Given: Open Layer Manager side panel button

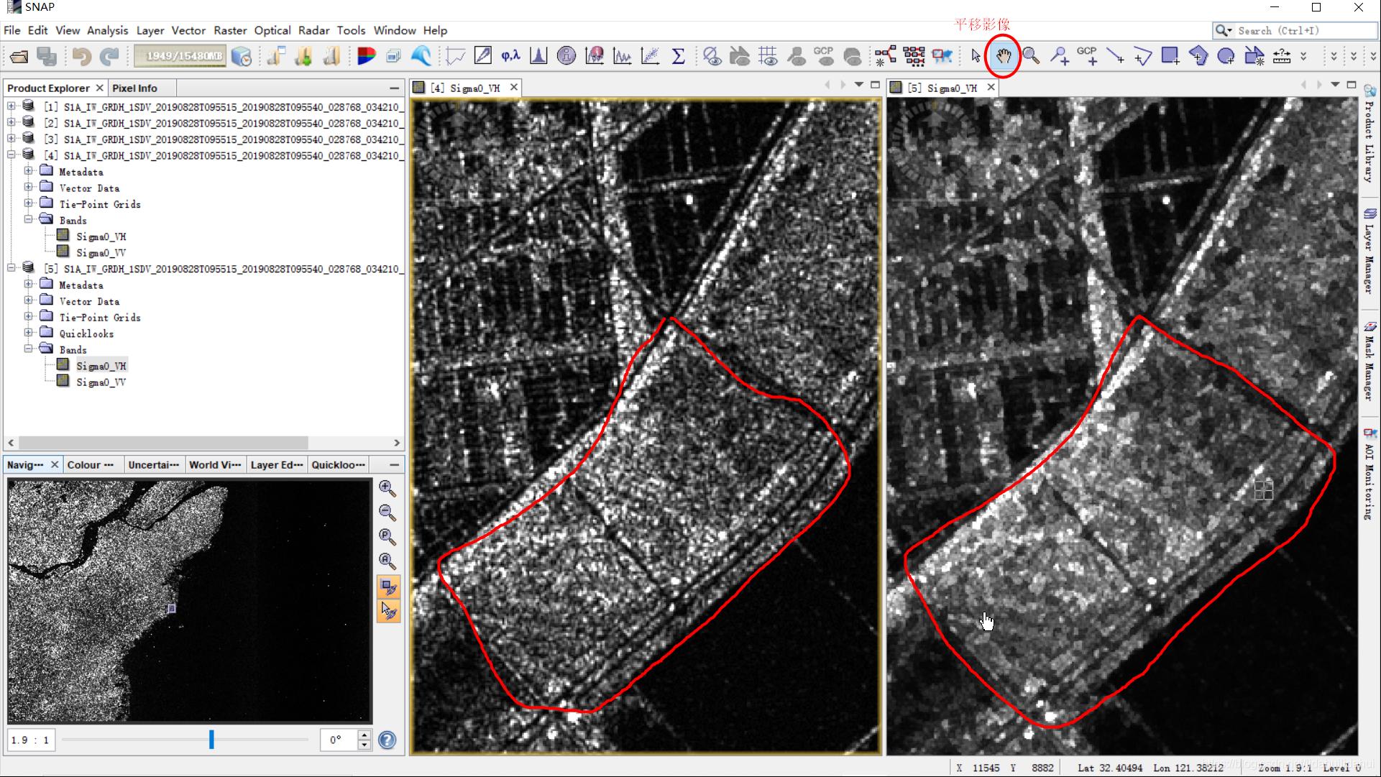Looking at the screenshot, I should pyautogui.click(x=1370, y=251).
